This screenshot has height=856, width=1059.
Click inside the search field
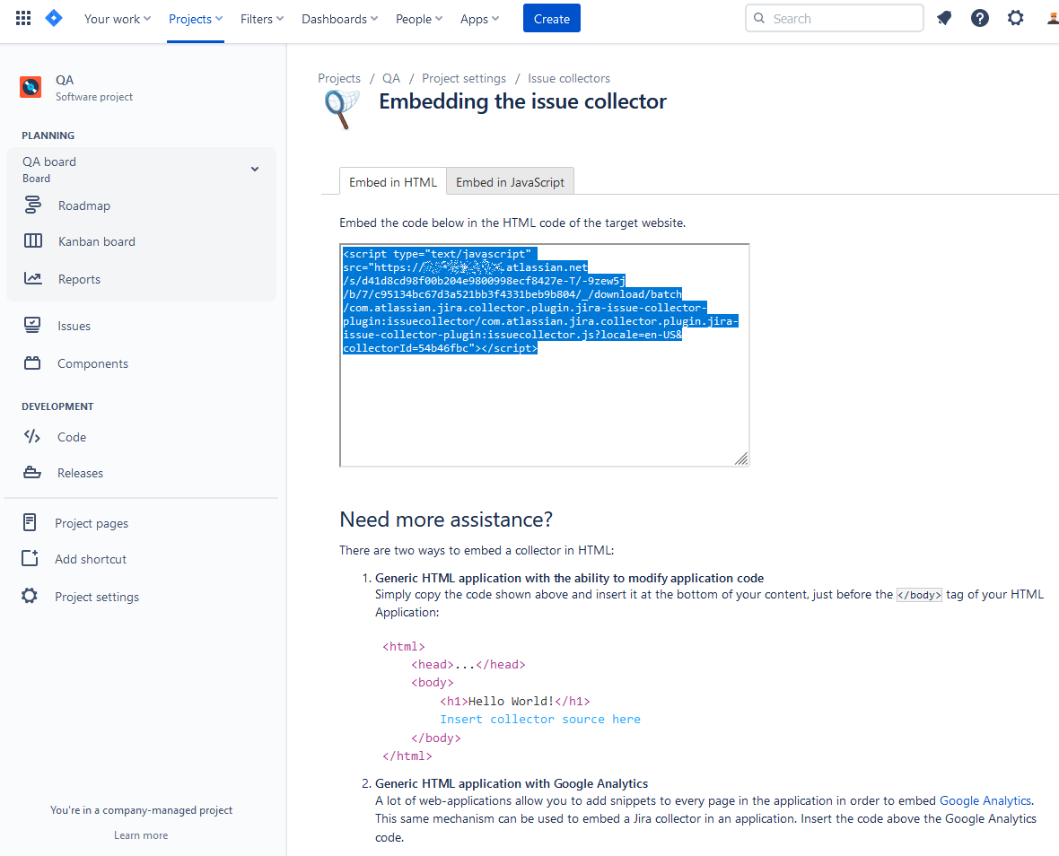point(834,18)
